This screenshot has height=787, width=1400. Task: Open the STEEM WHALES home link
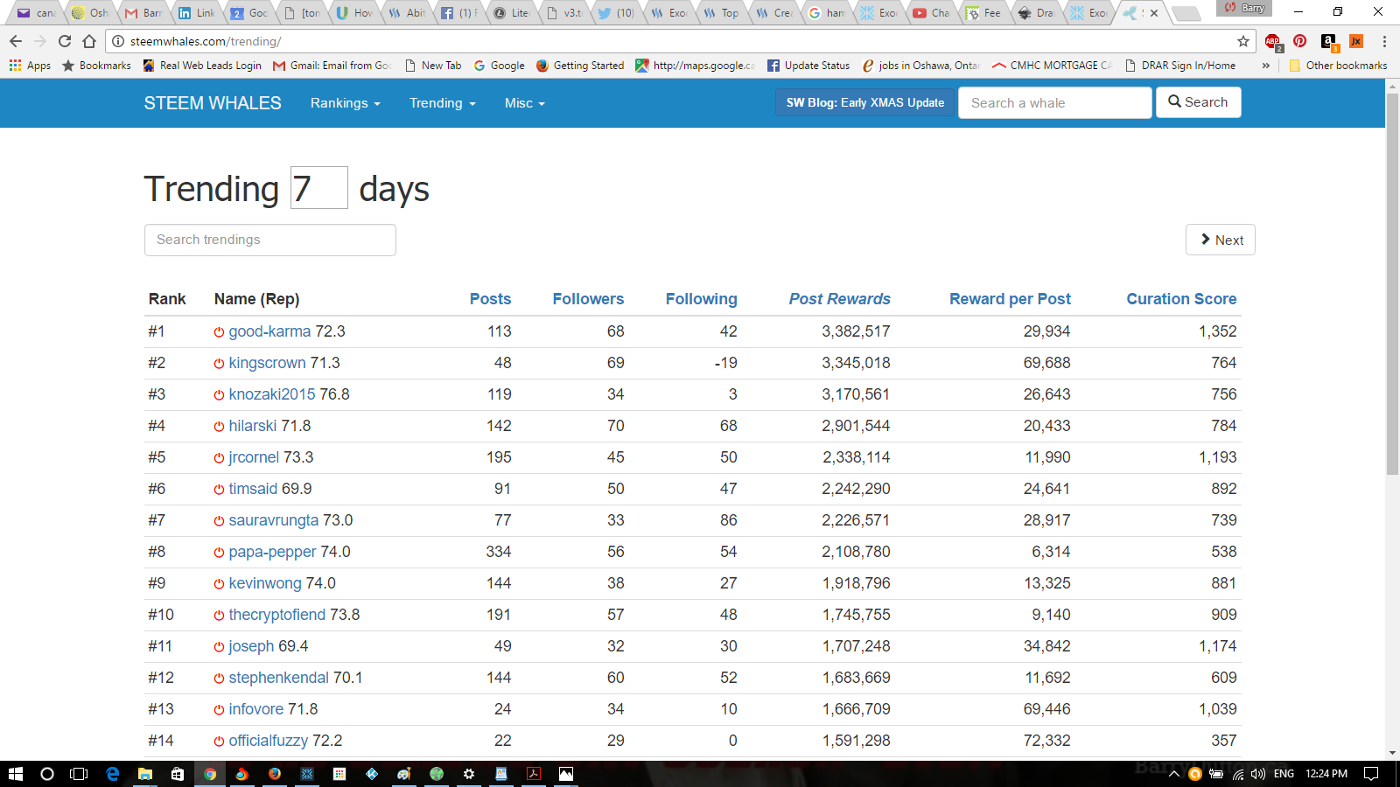213,103
